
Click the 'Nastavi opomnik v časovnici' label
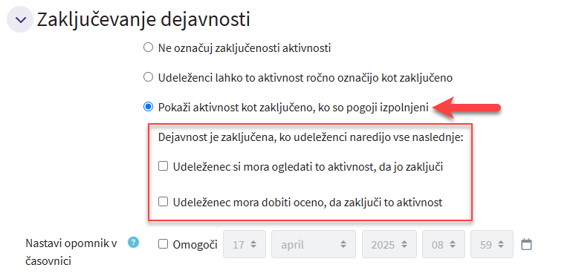click(71, 252)
